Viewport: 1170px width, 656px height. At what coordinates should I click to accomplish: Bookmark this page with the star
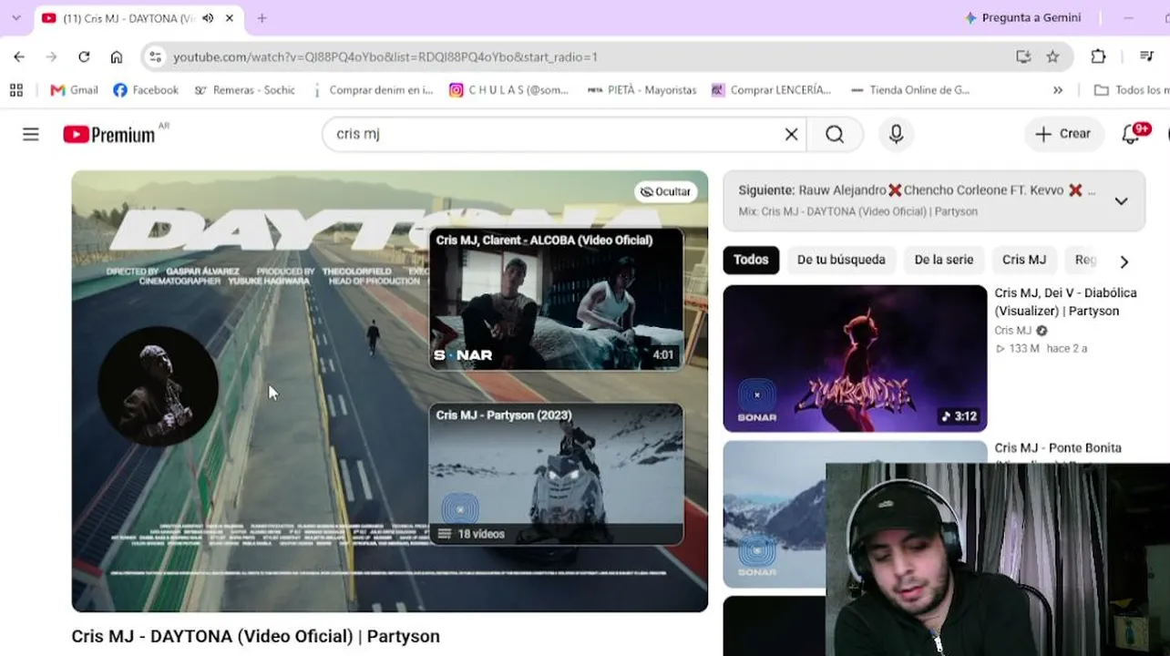(1052, 56)
